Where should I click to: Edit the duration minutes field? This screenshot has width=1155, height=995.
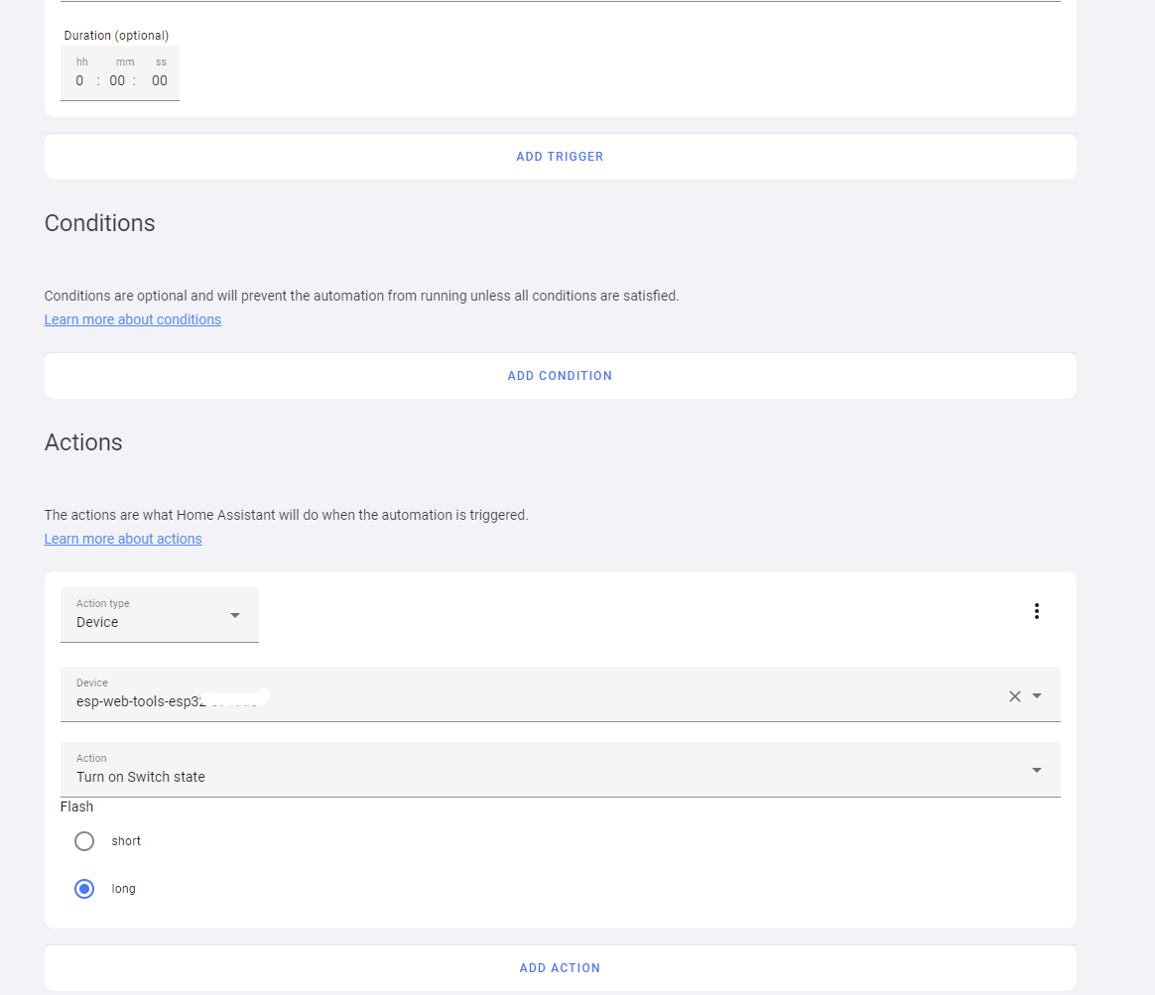[117, 80]
